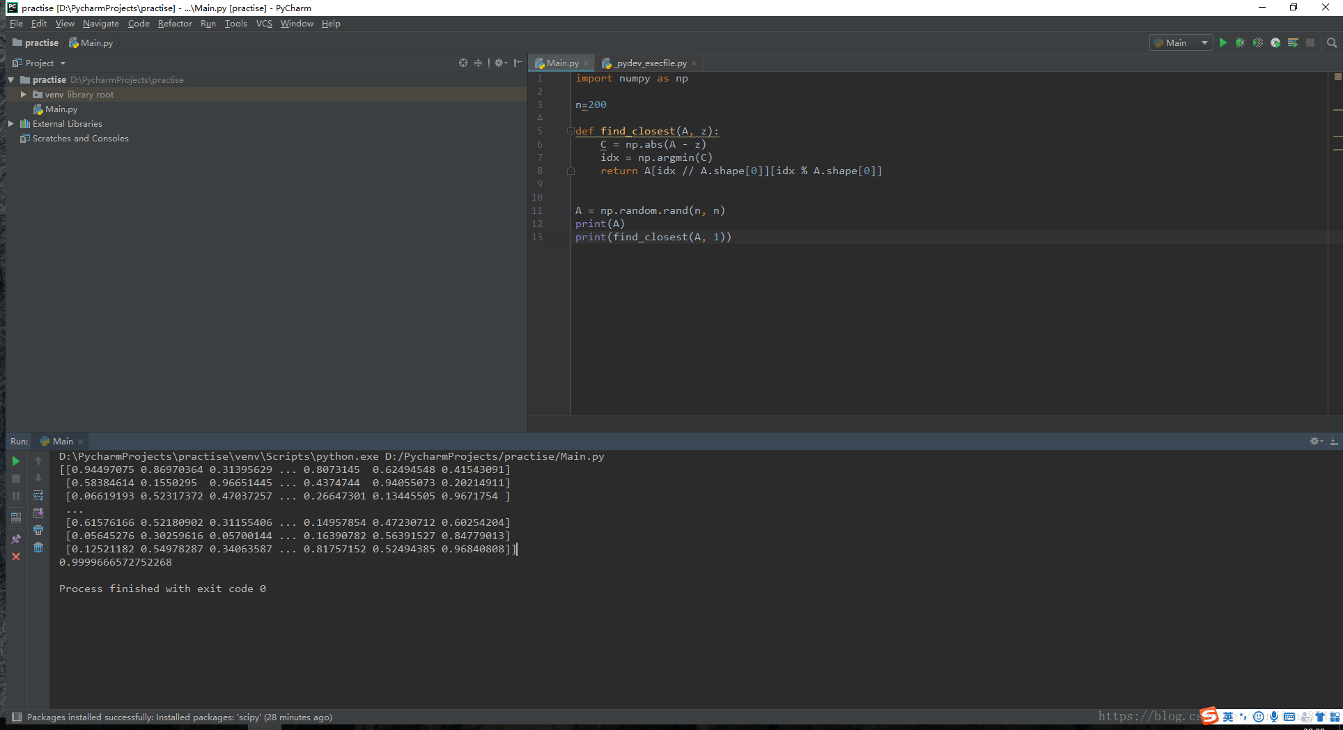The height and width of the screenshot is (730, 1343).
Task: Collapse all in the Project panel
Action: tap(478, 63)
